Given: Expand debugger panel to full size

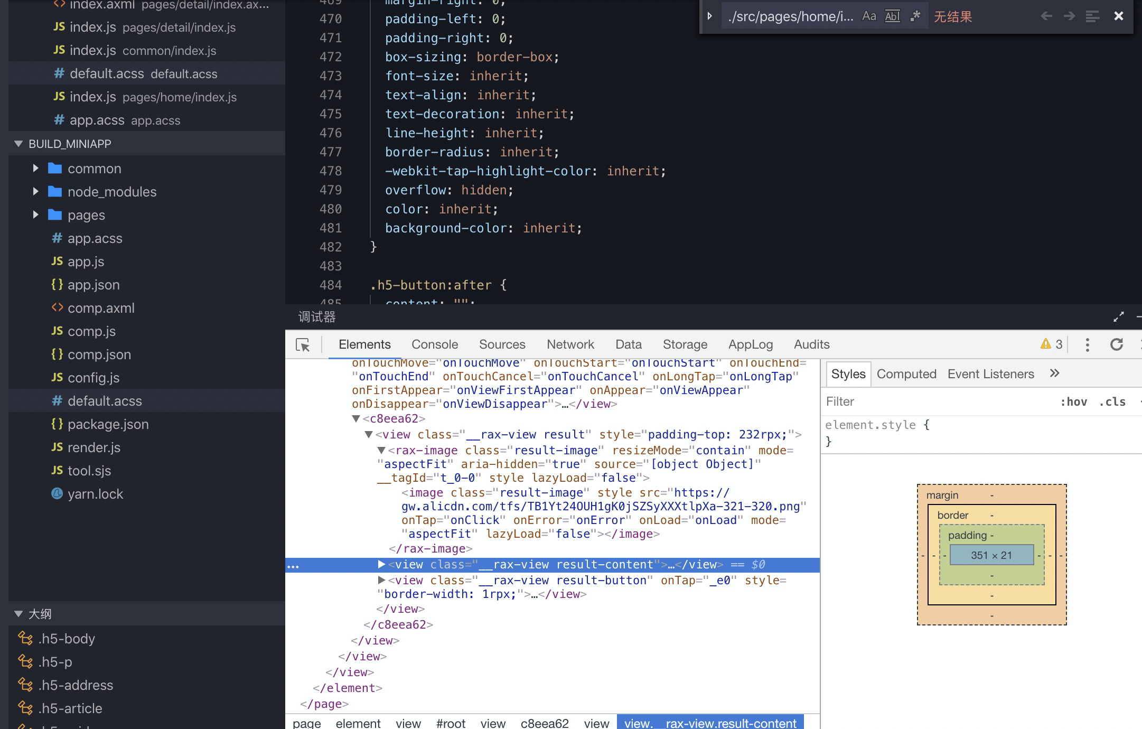Looking at the screenshot, I should coord(1118,317).
